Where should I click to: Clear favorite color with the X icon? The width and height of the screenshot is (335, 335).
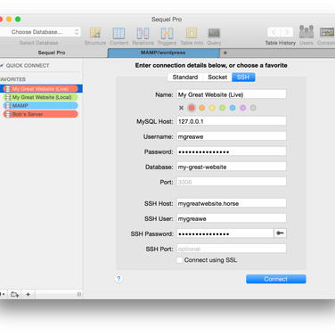pyautogui.click(x=181, y=108)
